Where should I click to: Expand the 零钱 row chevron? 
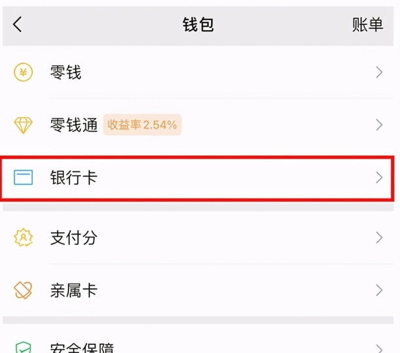coord(379,72)
